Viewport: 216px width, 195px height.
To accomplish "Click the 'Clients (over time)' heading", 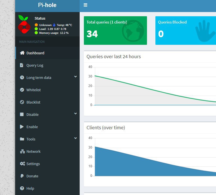I will click(x=106, y=128).
